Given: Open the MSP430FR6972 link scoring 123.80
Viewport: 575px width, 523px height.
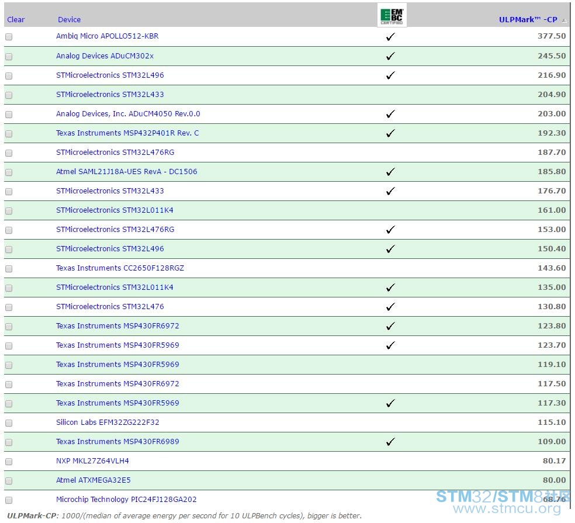Looking at the screenshot, I should (x=117, y=325).
